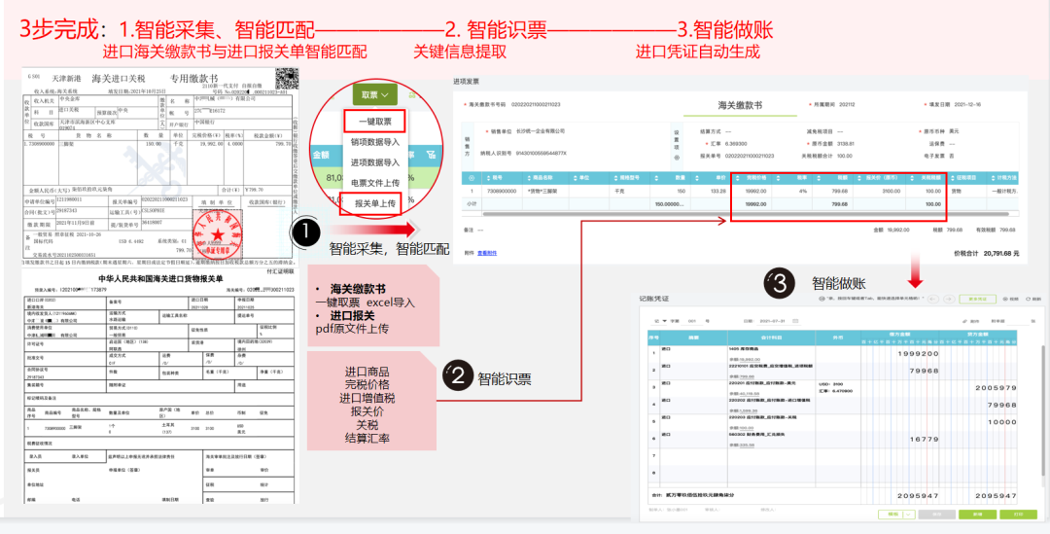Click 电票文件上传 menu option

pyautogui.click(x=375, y=182)
